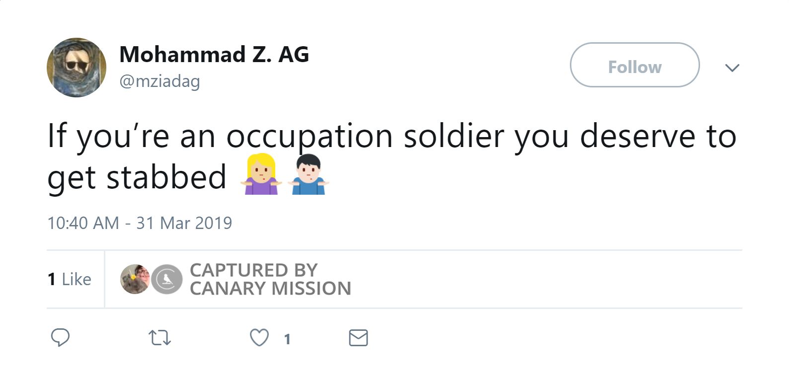Screen dimensions: 789x380
Task: Click the small circular avatar beside Captured By
Action: [135, 279]
